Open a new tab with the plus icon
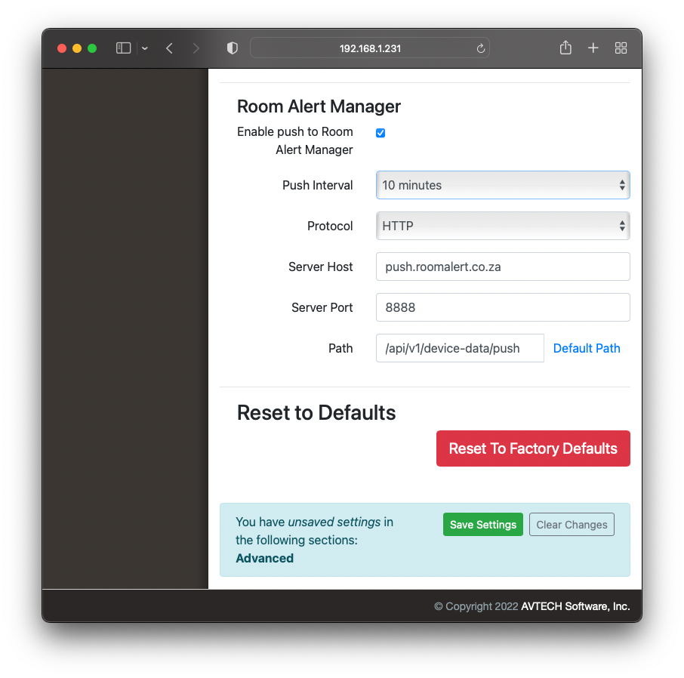Image resolution: width=684 pixels, height=678 pixels. (x=593, y=48)
